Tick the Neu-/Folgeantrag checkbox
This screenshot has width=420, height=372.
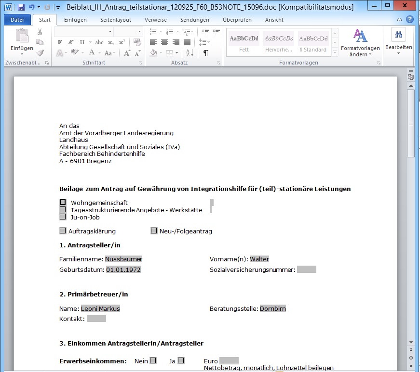click(154, 231)
